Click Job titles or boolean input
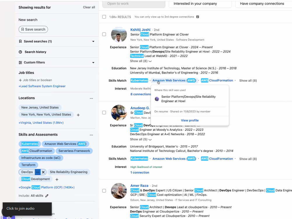The height and width of the screenshot is (219, 292). tap(37, 80)
